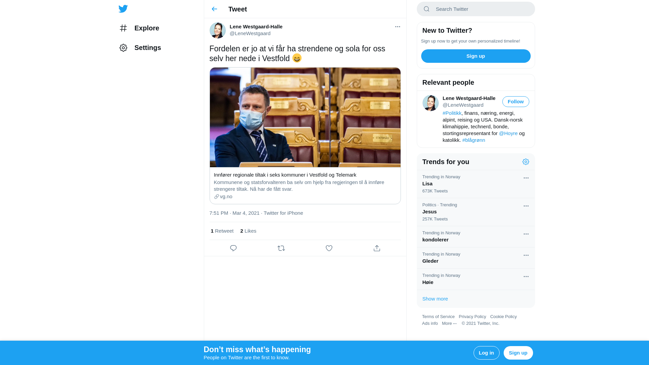Click the retweet arrows icon
The image size is (649, 365).
coord(281,248)
